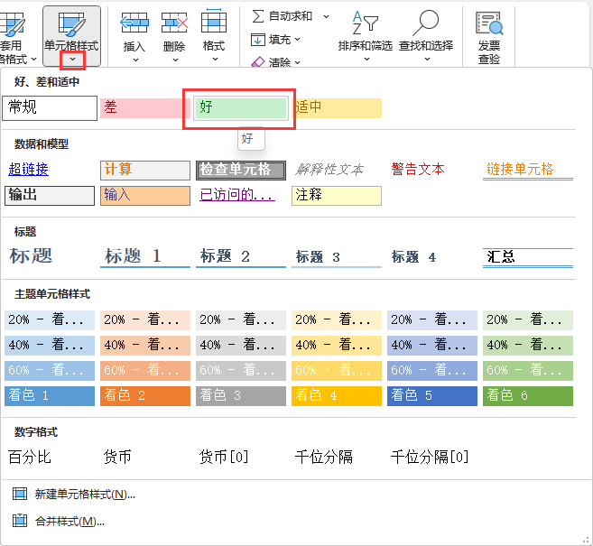Select the orange 输入 cell style
The image size is (593, 546).
click(145, 196)
